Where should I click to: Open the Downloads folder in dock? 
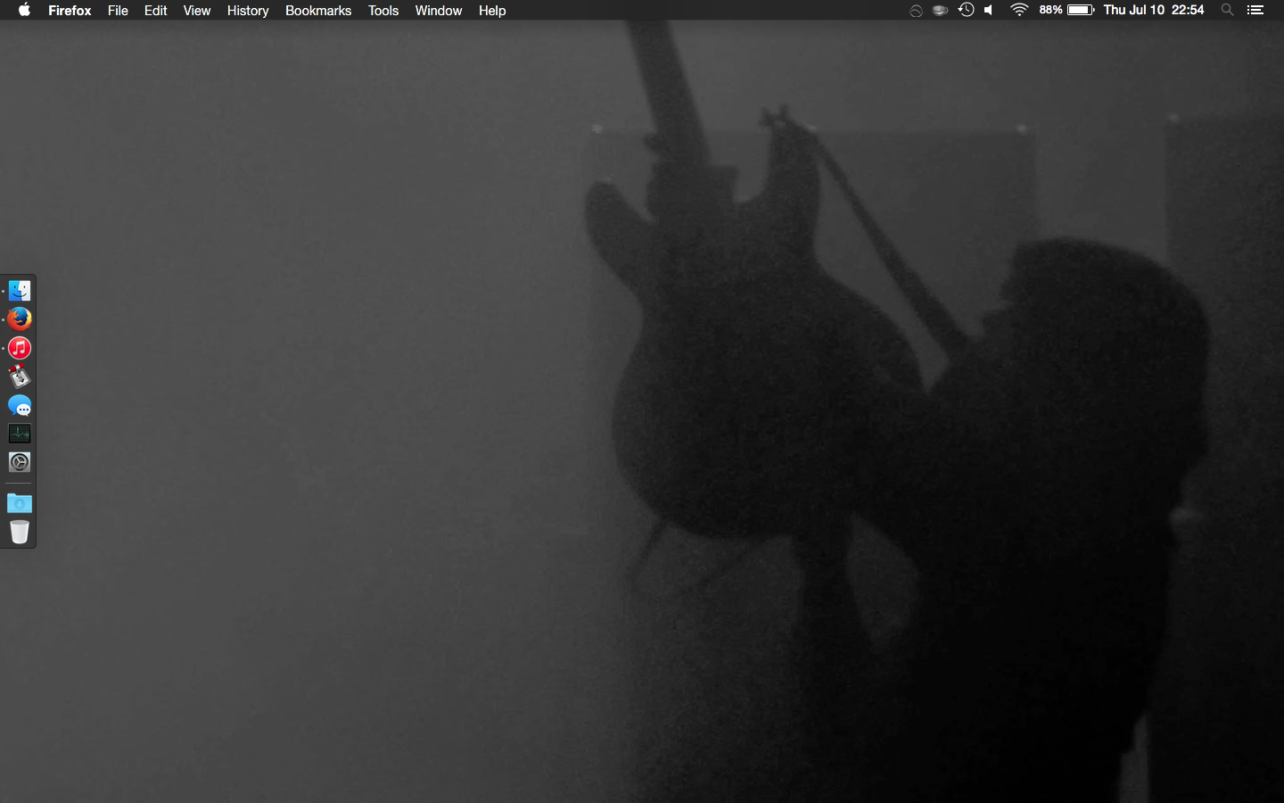[20, 503]
